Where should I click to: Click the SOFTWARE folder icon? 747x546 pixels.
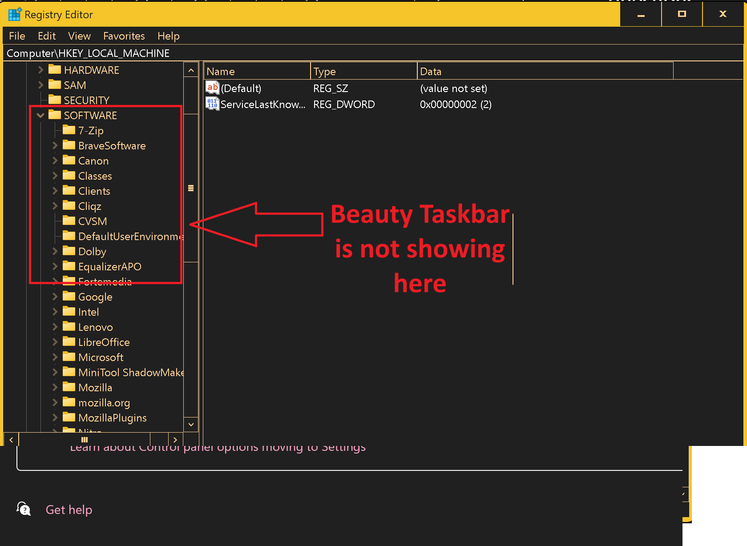(55, 115)
